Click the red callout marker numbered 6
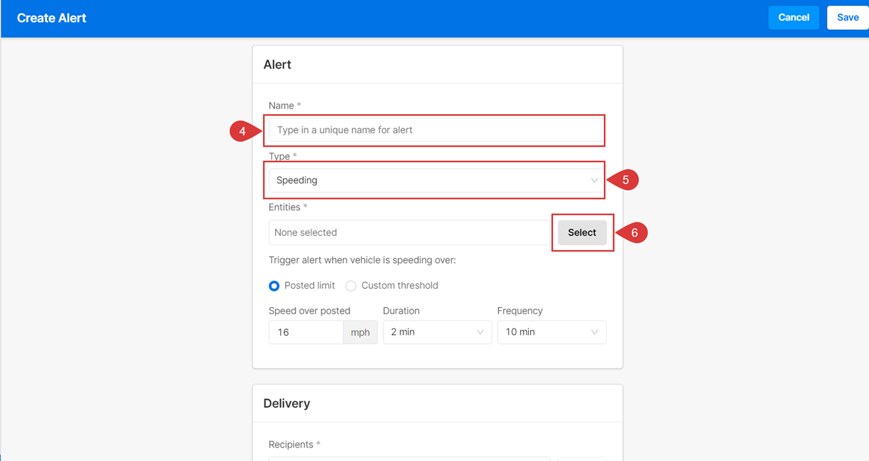869x461 pixels. pyautogui.click(x=634, y=233)
